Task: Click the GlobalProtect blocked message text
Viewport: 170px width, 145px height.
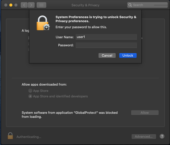Action: coord(70,115)
